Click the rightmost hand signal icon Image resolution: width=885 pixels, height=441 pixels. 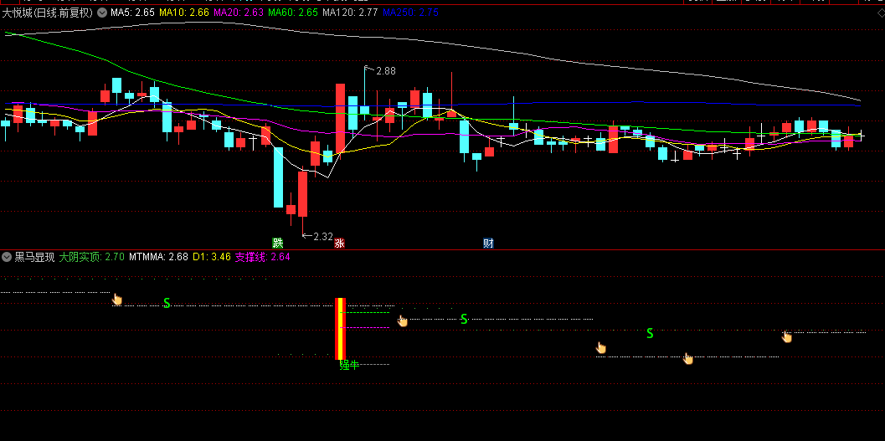click(x=786, y=336)
